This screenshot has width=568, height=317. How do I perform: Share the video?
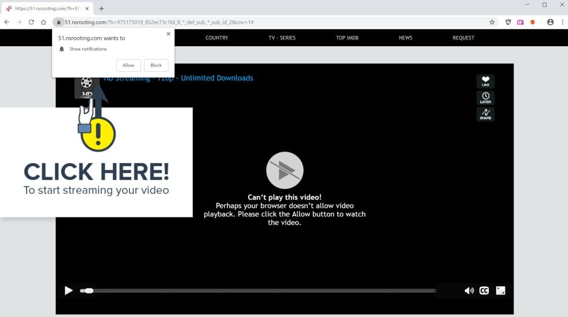485,114
